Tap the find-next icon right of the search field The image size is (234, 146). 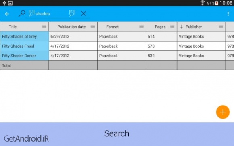(x=72, y=13)
